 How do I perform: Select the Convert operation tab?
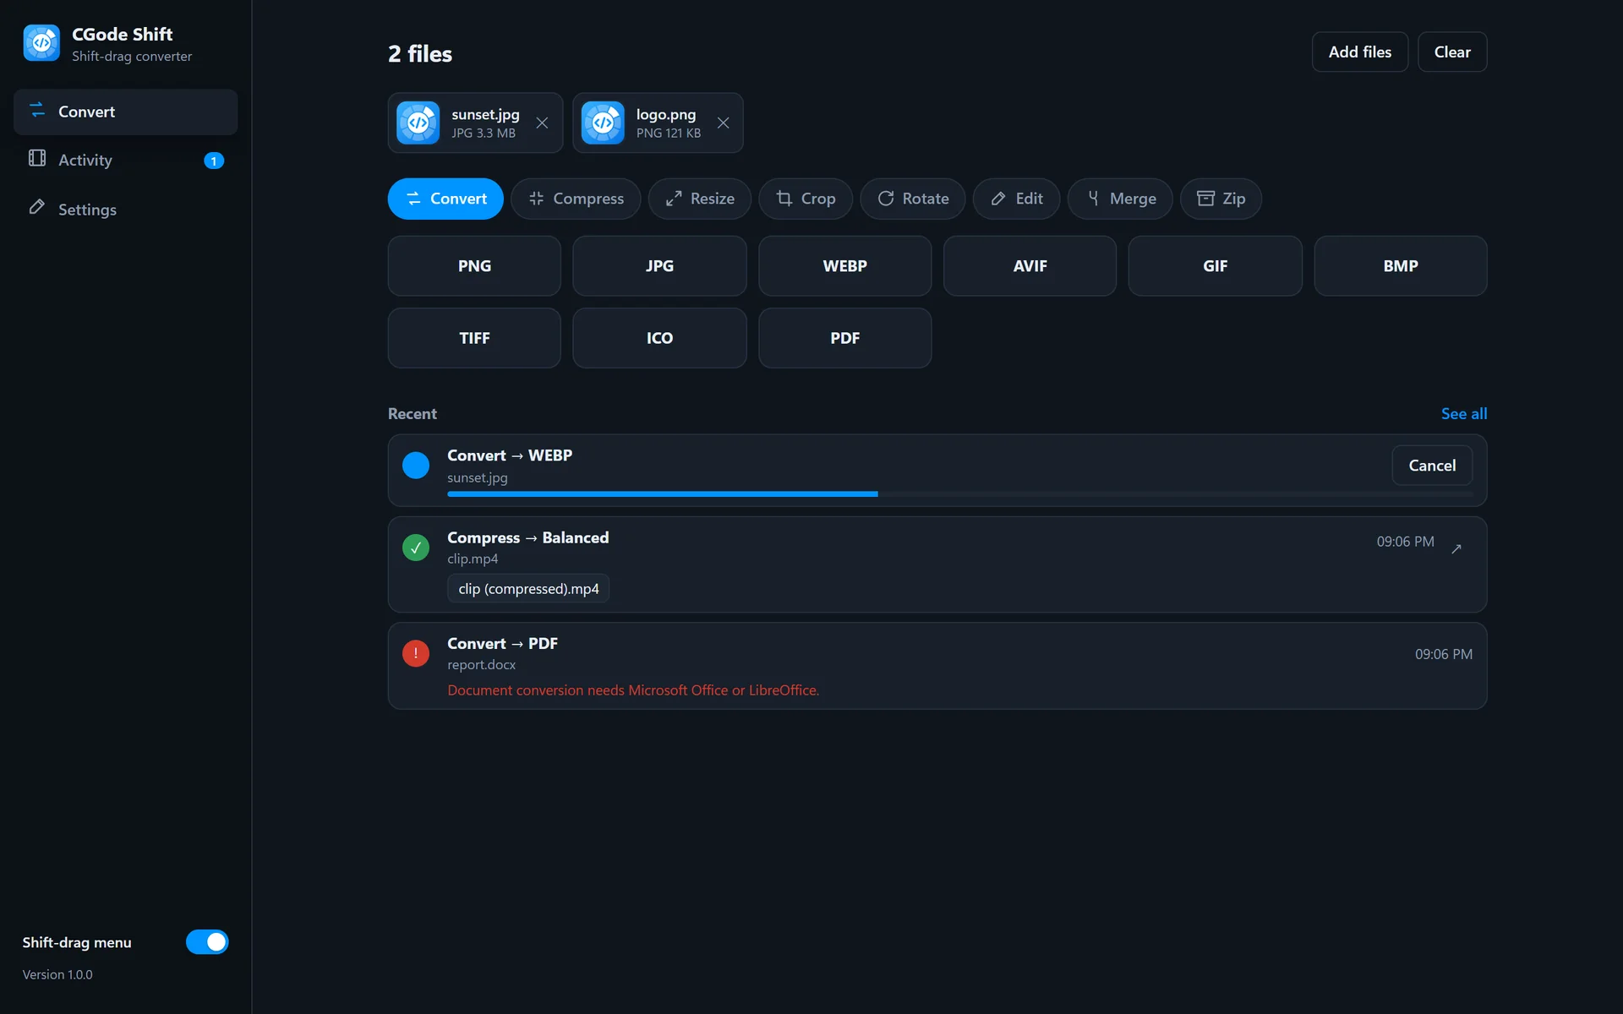pos(445,199)
